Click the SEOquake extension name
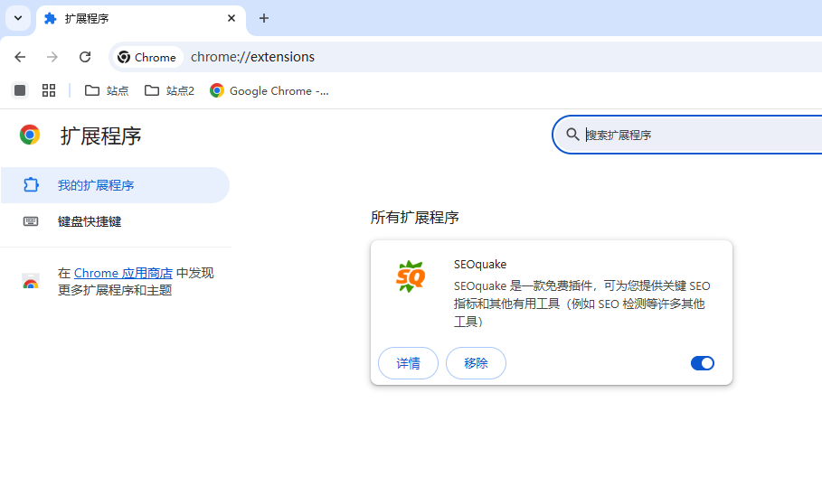The image size is (822, 477). pyautogui.click(x=480, y=265)
